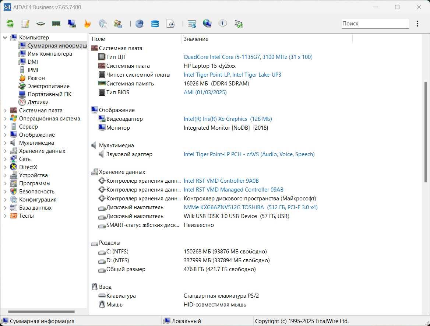Expand the Сеть tree node
The height and width of the screenshot is (326, 430).
click(x=5, y=159)
